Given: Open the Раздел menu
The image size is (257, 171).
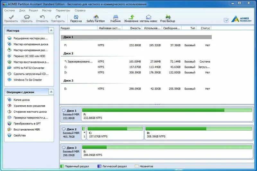Looking at the screenshot, I should [33, 10].
